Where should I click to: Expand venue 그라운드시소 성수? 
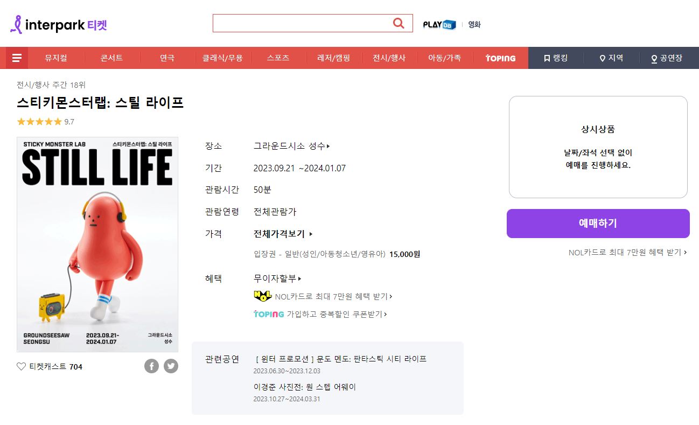click(291, 146)
